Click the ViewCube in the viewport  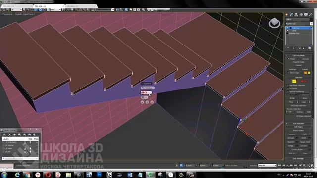[274, 23]
